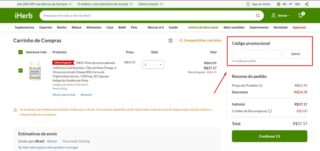This screenshot has width=320, height=151.
Task: Click App da iHerb link text
Action: (261, 4)
